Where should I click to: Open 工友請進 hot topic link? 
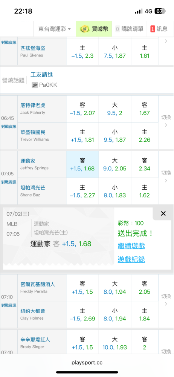[42, 75]
